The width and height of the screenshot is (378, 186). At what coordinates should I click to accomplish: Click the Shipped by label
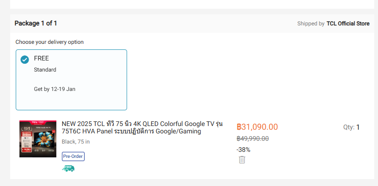click(x=311, y=24)
